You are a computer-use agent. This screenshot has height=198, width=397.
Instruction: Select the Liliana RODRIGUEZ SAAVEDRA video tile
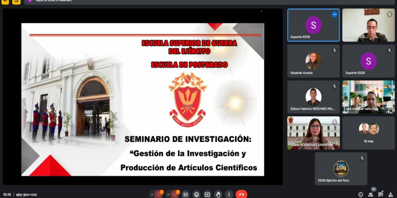coord(313,133)
